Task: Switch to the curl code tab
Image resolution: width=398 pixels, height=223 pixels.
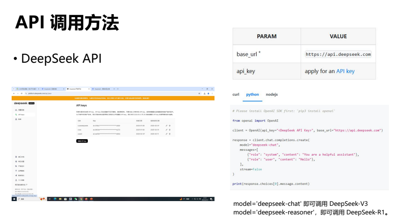Action: [x=236, y=95]
